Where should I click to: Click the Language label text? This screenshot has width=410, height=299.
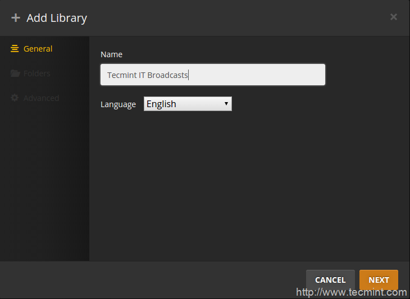click(118, 104)
